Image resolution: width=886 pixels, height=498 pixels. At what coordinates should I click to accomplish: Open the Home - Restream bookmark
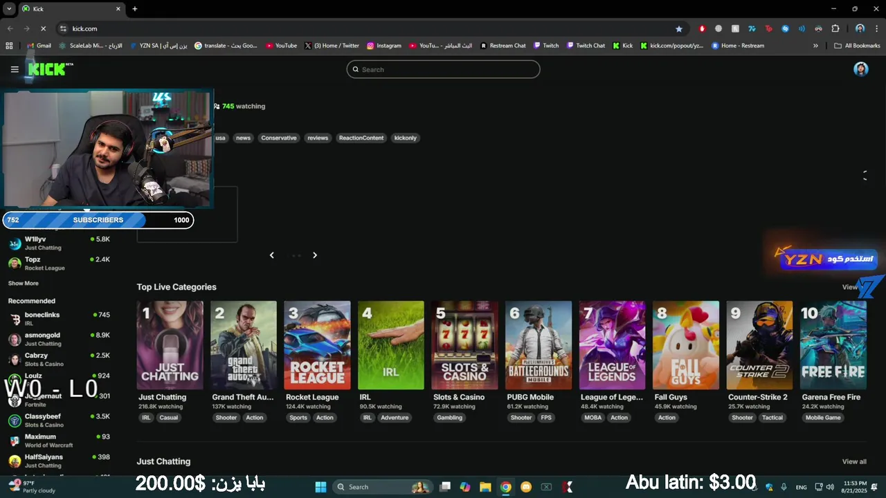tap(738, 46)
